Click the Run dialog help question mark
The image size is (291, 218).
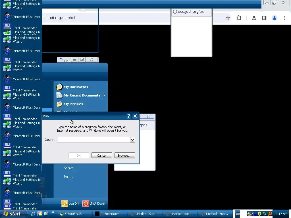click(x=128, y=116)
